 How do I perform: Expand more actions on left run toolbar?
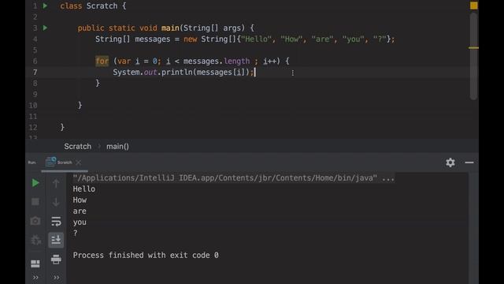point(35,277)
